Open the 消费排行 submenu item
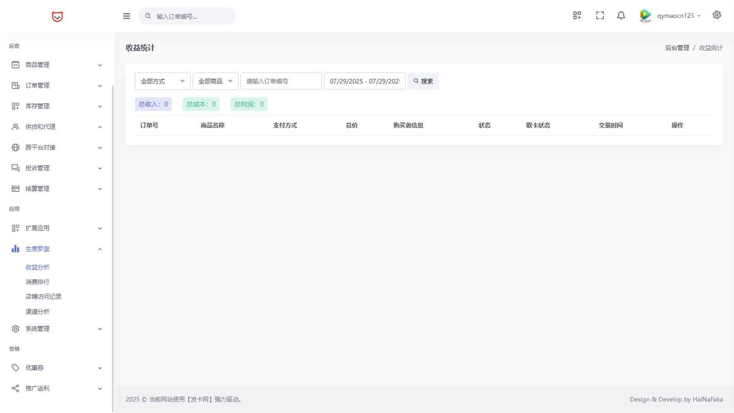 tap(38, 282)
